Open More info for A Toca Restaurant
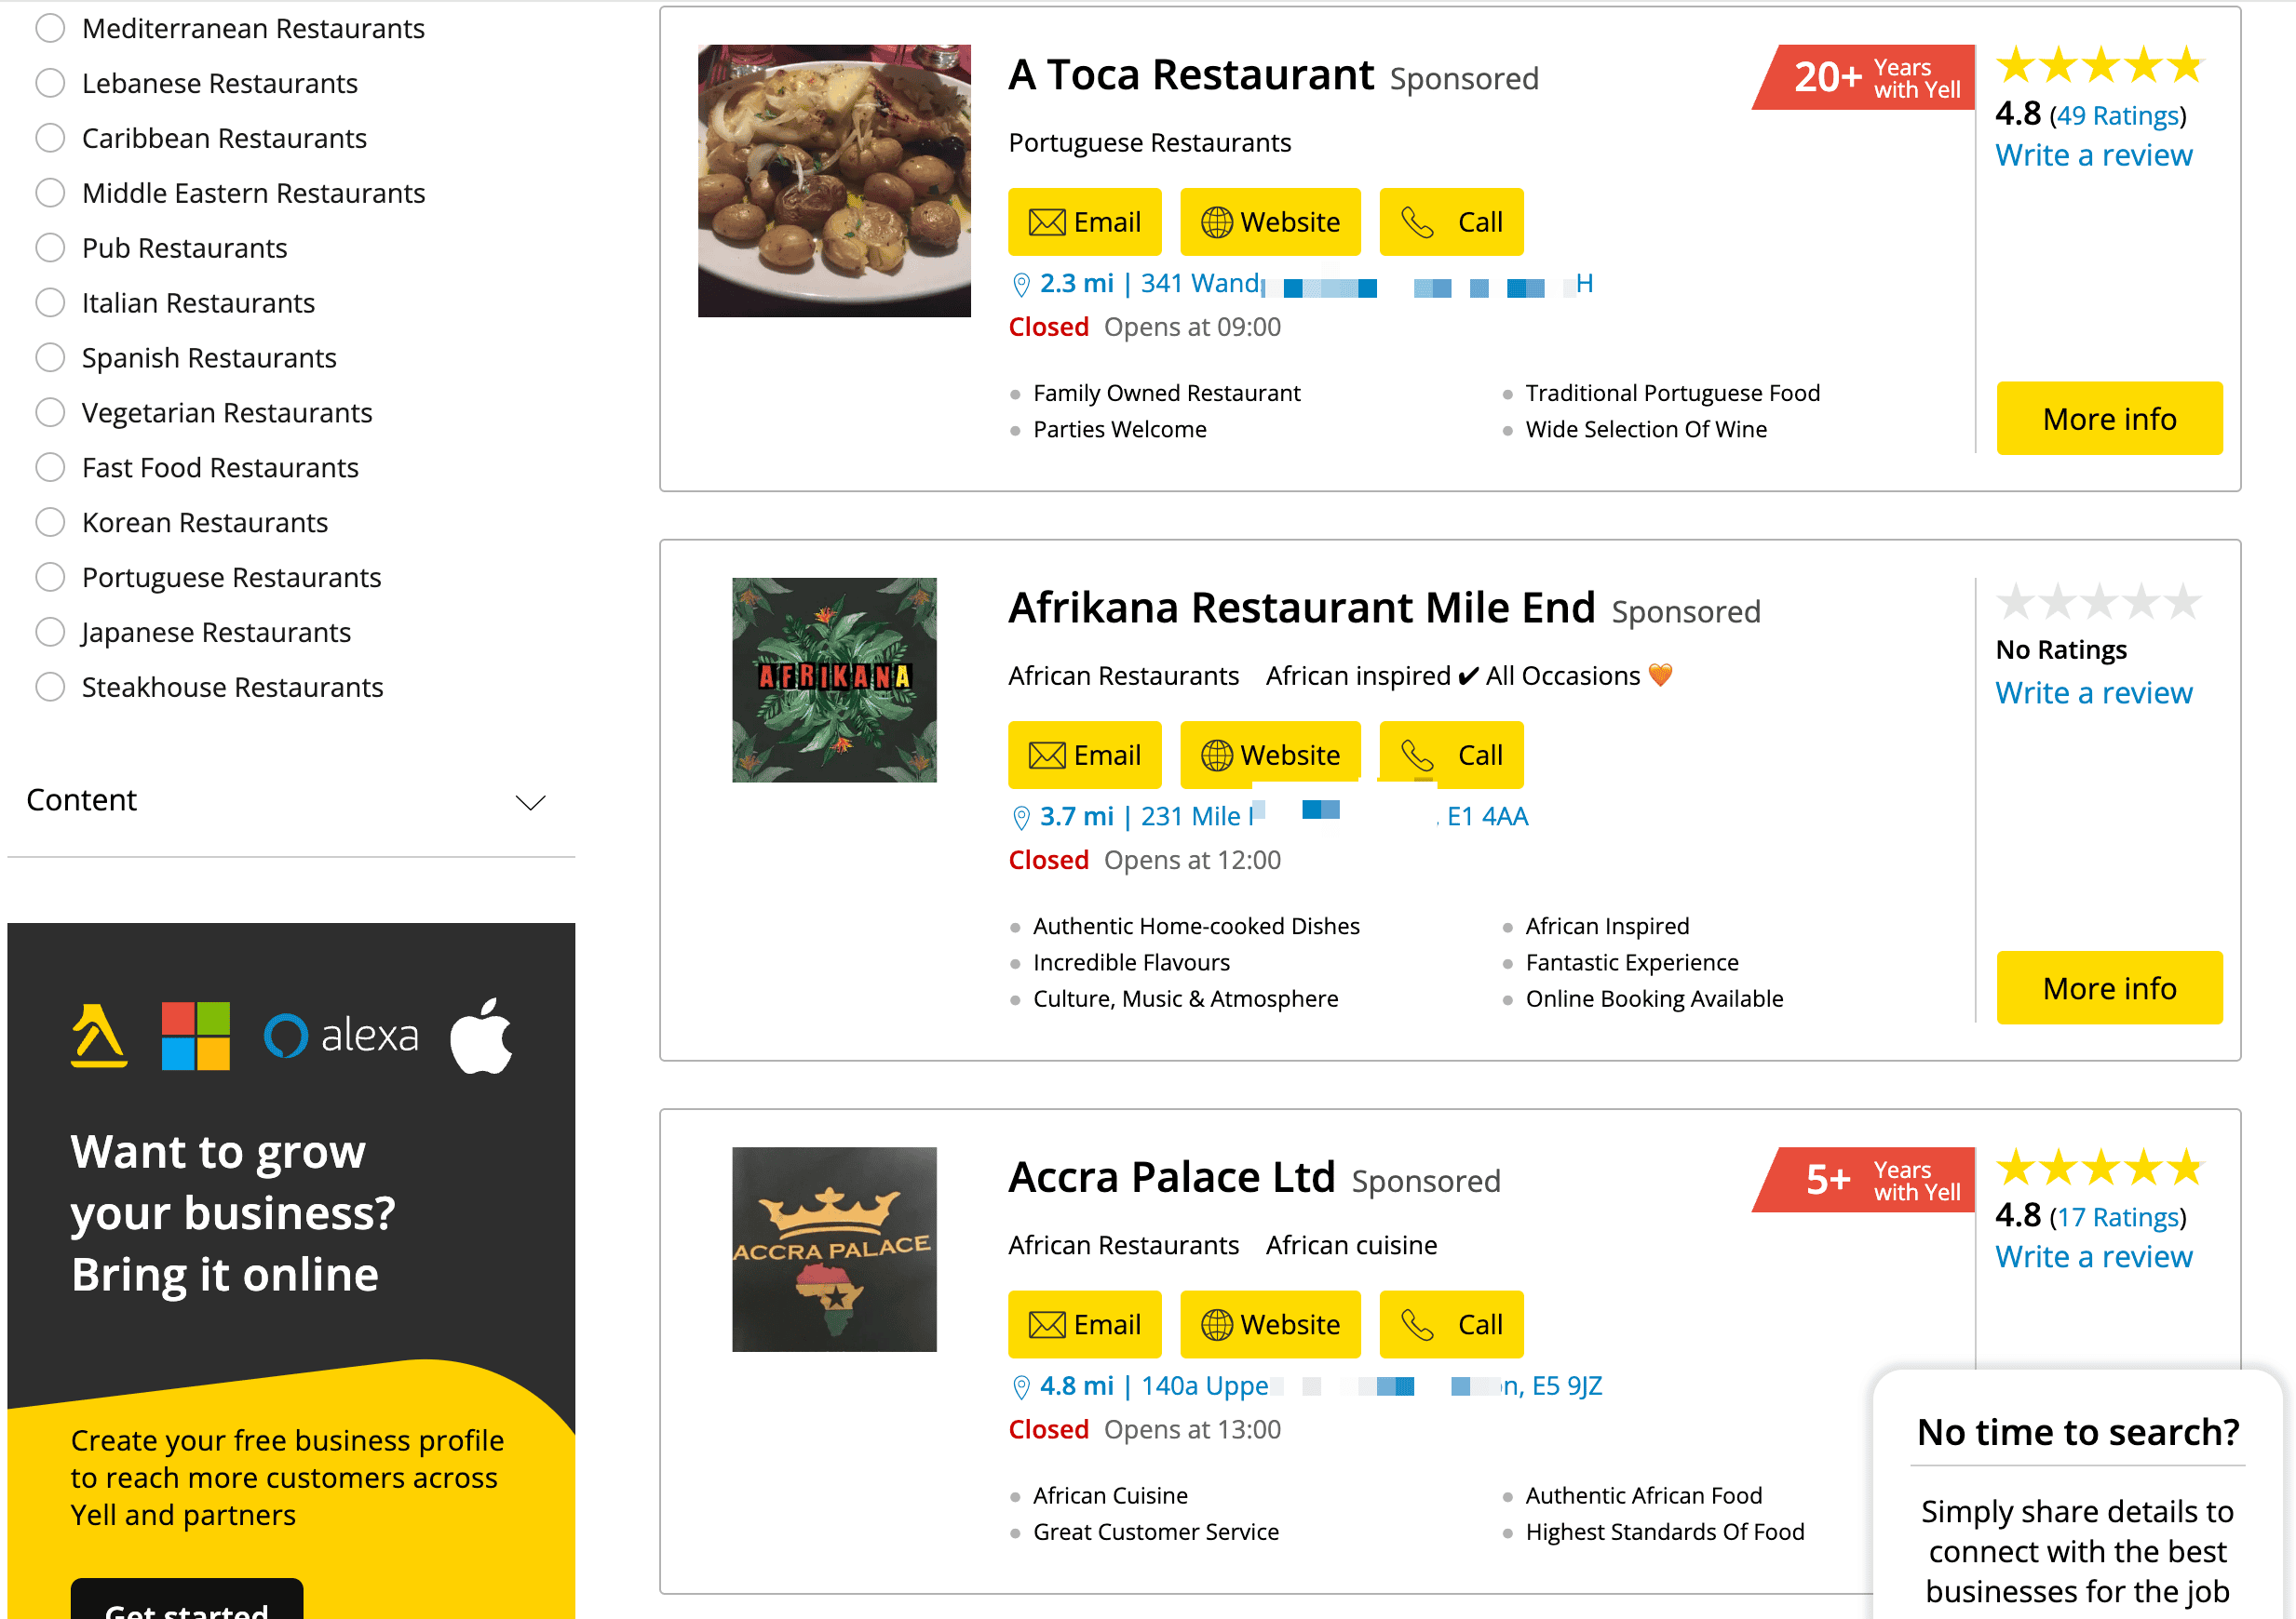Viewport: 2296px width, 1619px height. pyautogui.click(x=2109, y=419)
